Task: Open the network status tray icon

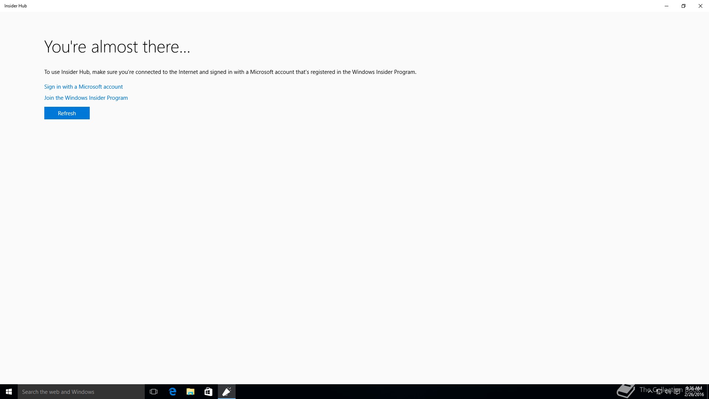Action: (659, 392)
